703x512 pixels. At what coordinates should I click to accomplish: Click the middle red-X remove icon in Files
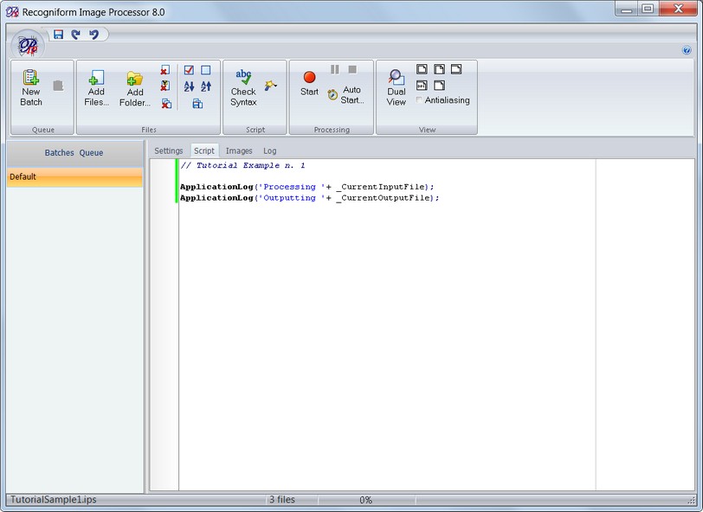coord(165,86)
